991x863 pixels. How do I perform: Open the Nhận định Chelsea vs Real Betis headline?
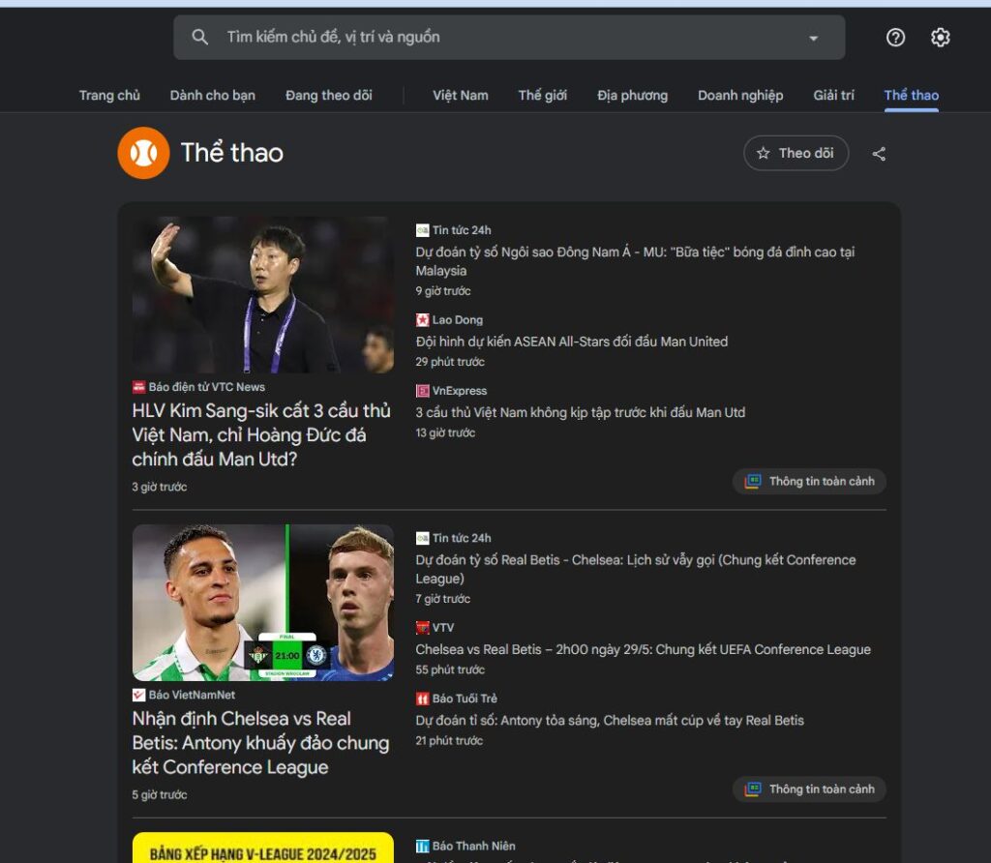[260, 742]
